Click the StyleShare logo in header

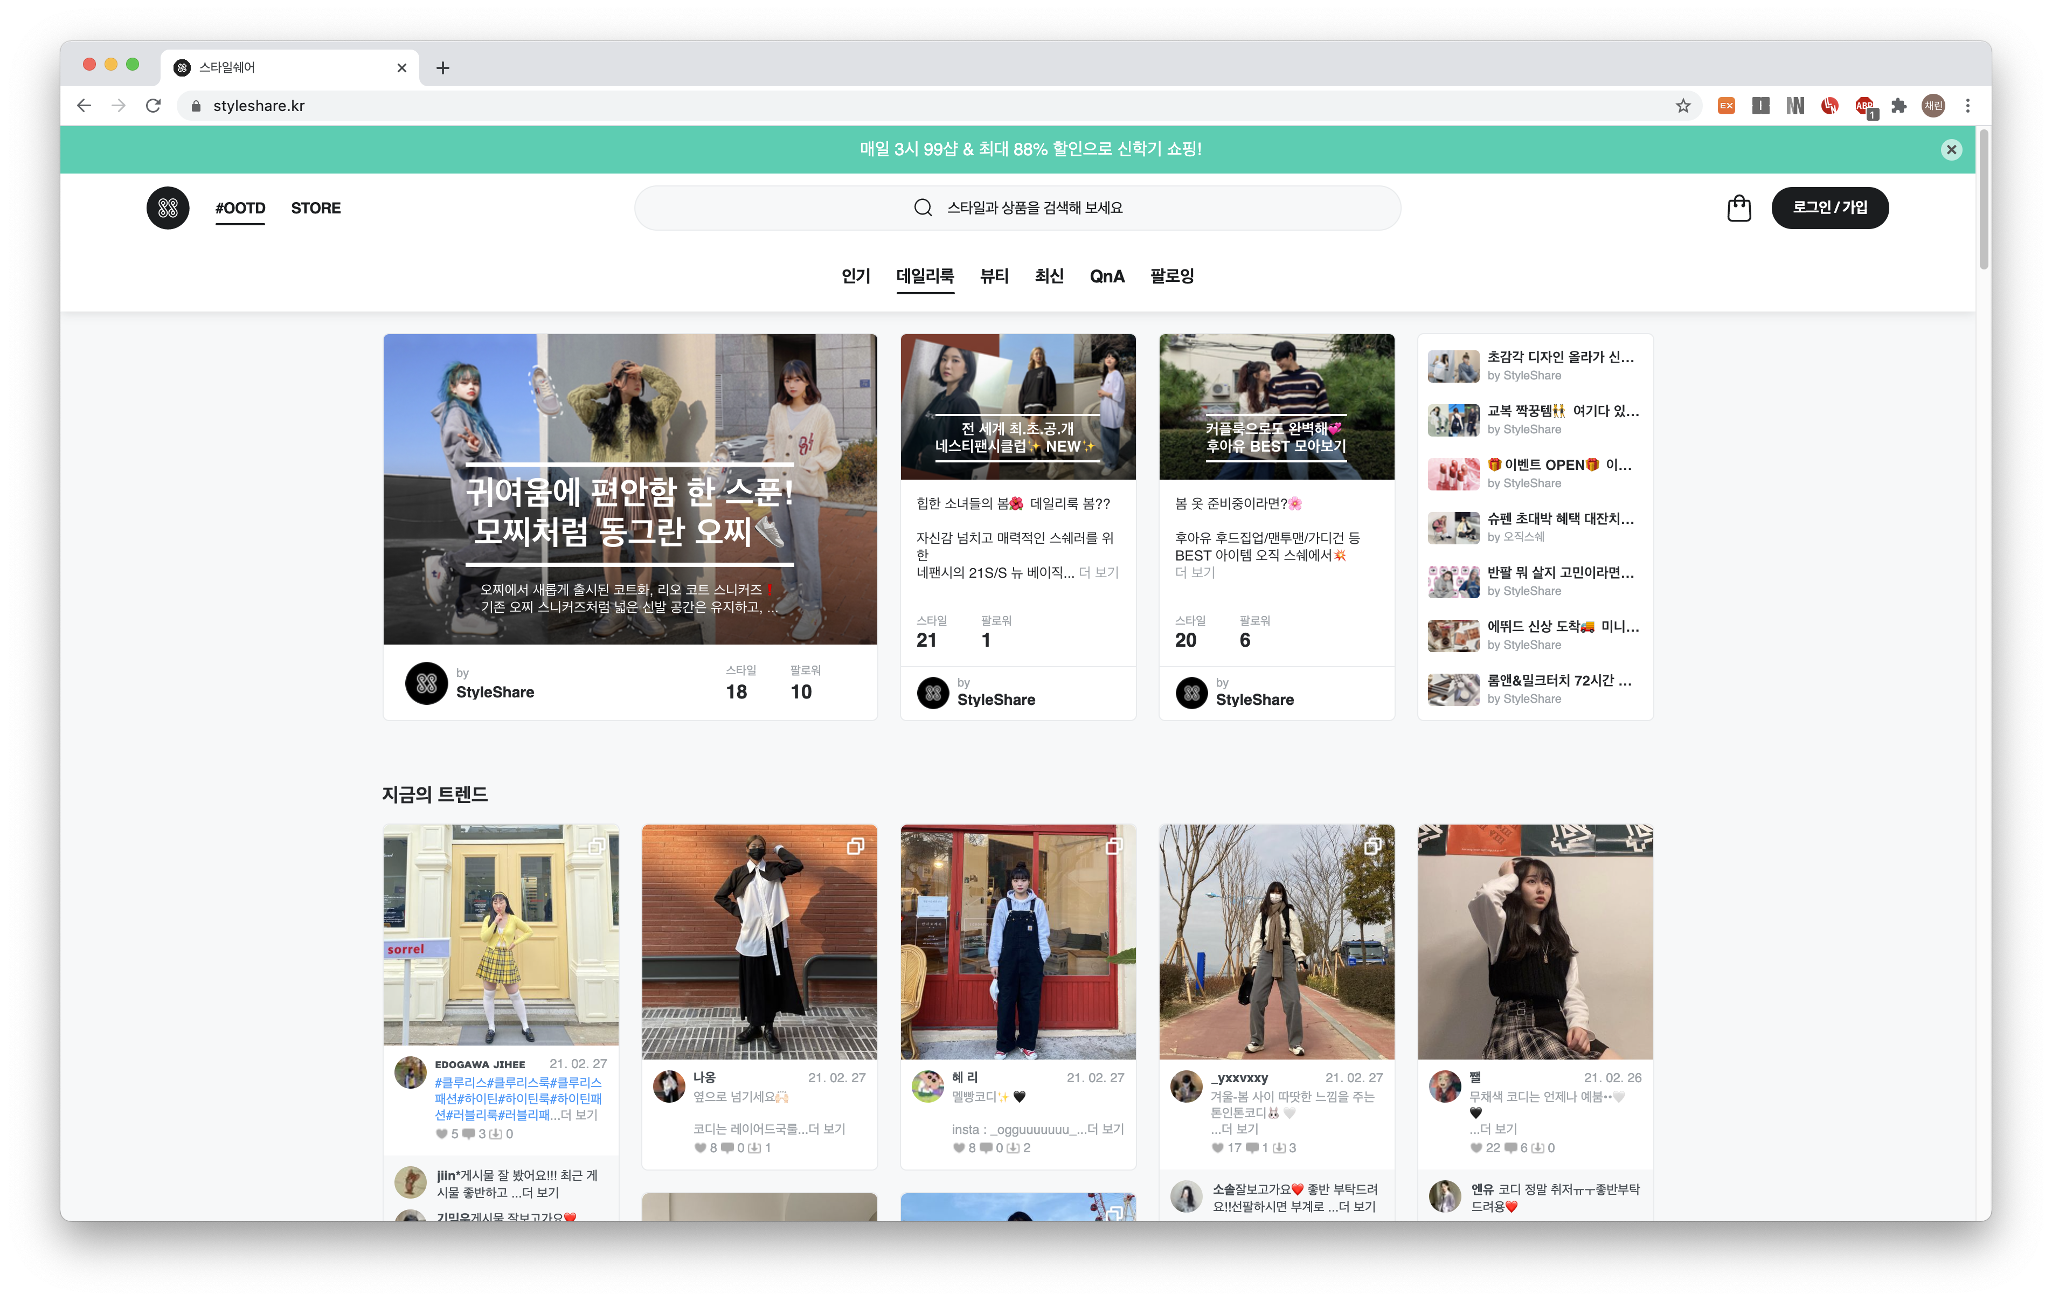[168, 208]
